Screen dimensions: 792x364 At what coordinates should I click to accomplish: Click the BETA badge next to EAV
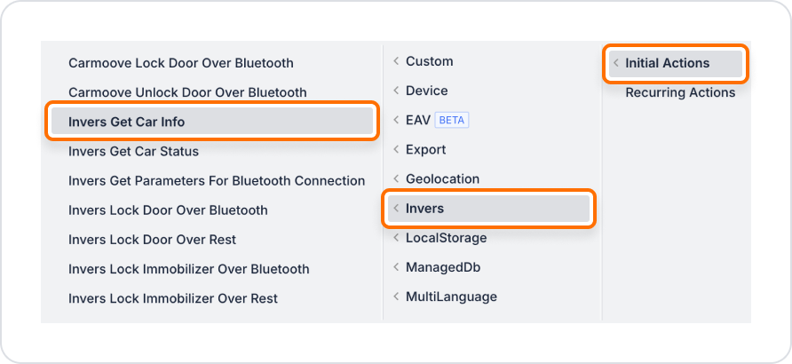click(452, 120)
